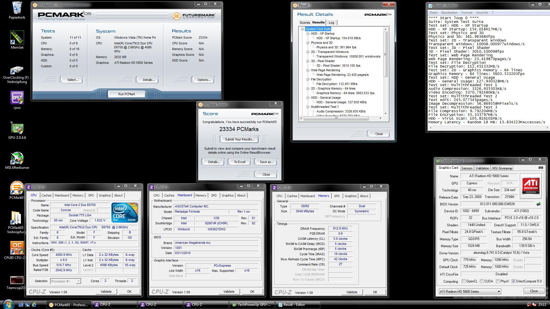Collapse the HDD - XP Startup node
This screenshot has height=309, width=550.
point(308,33)
